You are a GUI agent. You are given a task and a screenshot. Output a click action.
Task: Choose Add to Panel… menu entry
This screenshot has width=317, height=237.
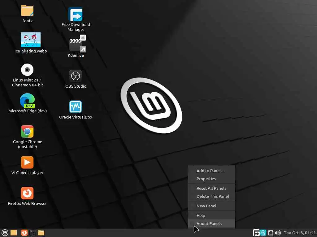click(212, 171)
